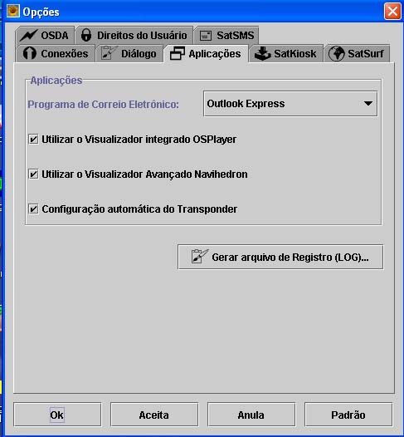The height and width of the screenshot is (437, 404).
Task: Open the Direitos do Usuário tab
Action: (134, 35)
